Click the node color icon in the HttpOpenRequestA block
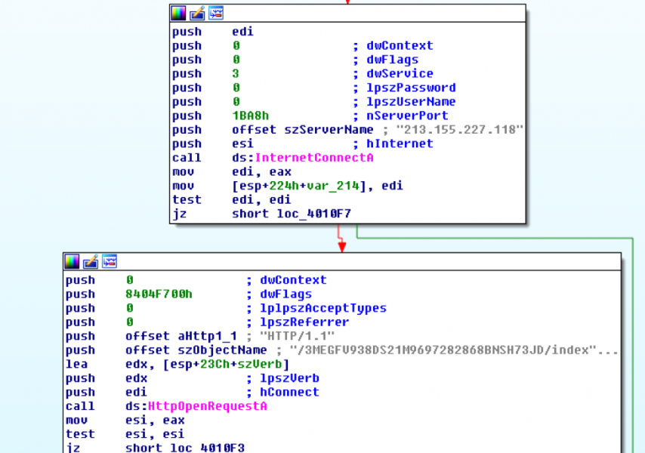Screen dimensions: 645x453 click(x=72, y=261)
